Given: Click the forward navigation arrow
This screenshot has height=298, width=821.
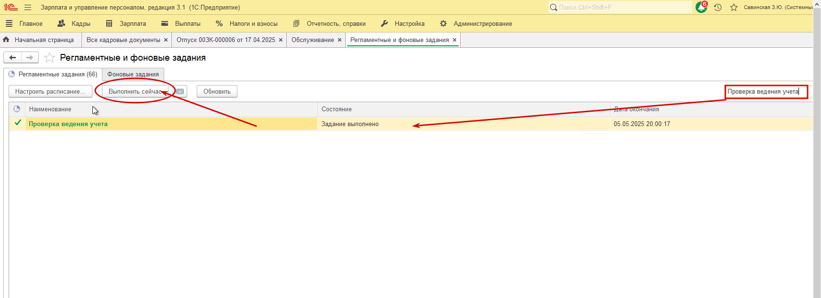Looking at the screenshot, I should pyautogui.click(x=30, y=58).
